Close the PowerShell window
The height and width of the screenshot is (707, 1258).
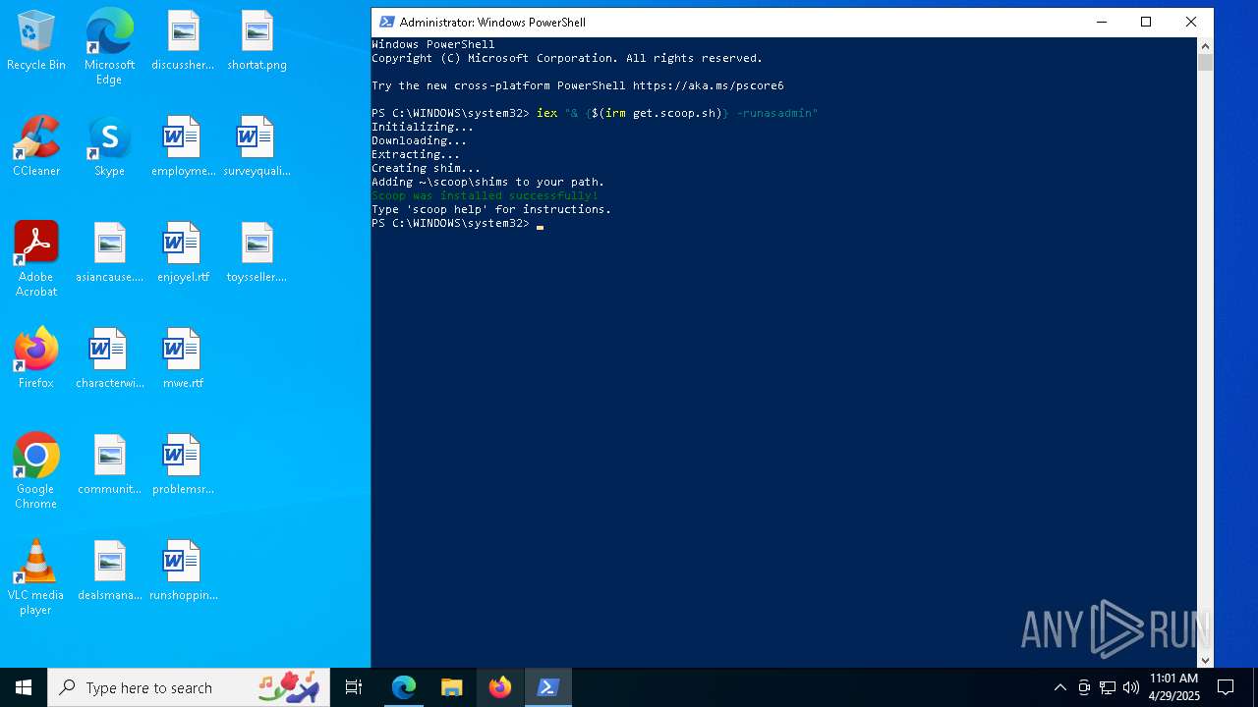1191,22
